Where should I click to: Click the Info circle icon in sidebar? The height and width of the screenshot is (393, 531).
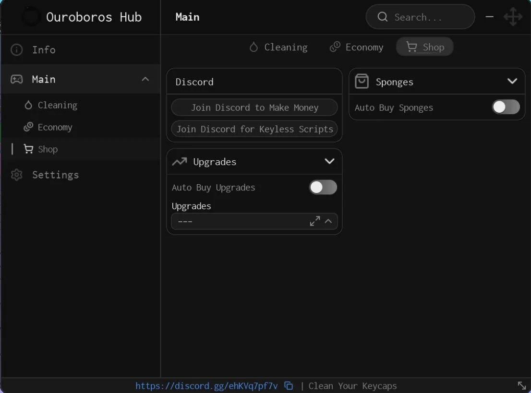(x=17, y=50)
